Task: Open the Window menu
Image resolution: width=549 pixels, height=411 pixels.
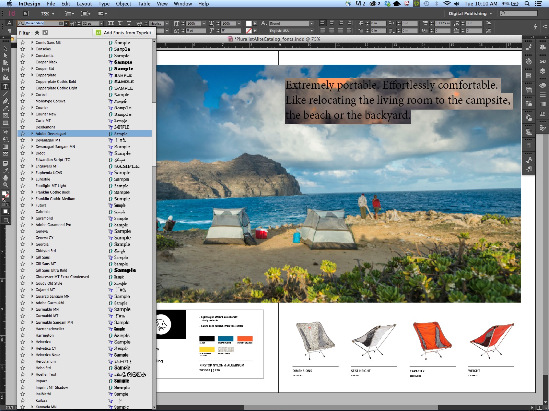Action: point(183,4)
